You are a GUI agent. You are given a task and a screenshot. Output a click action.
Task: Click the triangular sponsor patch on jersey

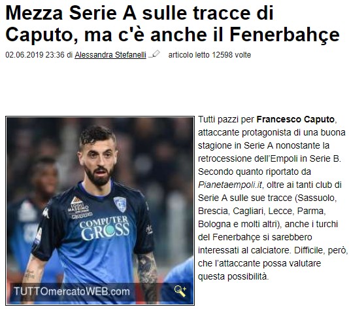(x=80, y=208)
